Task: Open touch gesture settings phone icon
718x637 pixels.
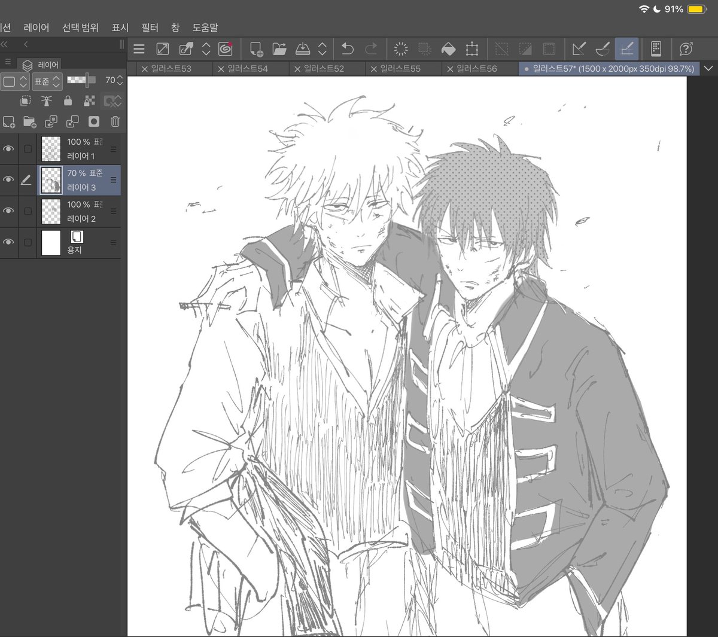Action: (656, 49)
